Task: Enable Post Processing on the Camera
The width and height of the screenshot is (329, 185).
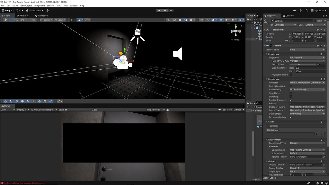Action: coord(290,86)
